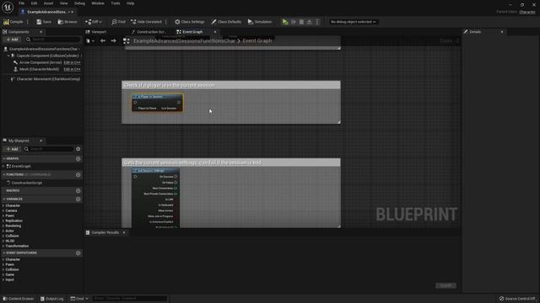540x303 pixels.
Task: Add a new function with the plus icon
Action: point(78,175)
